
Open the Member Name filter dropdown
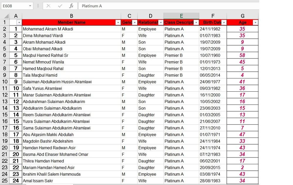[118, 22]
